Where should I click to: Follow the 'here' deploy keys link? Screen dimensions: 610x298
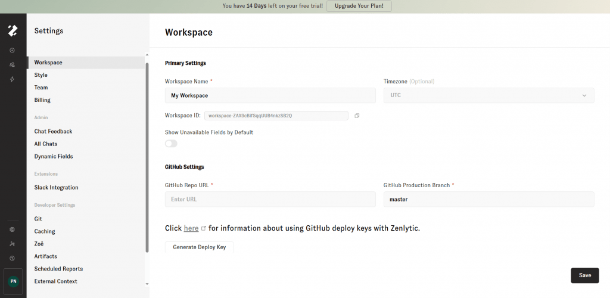[191, 228]
